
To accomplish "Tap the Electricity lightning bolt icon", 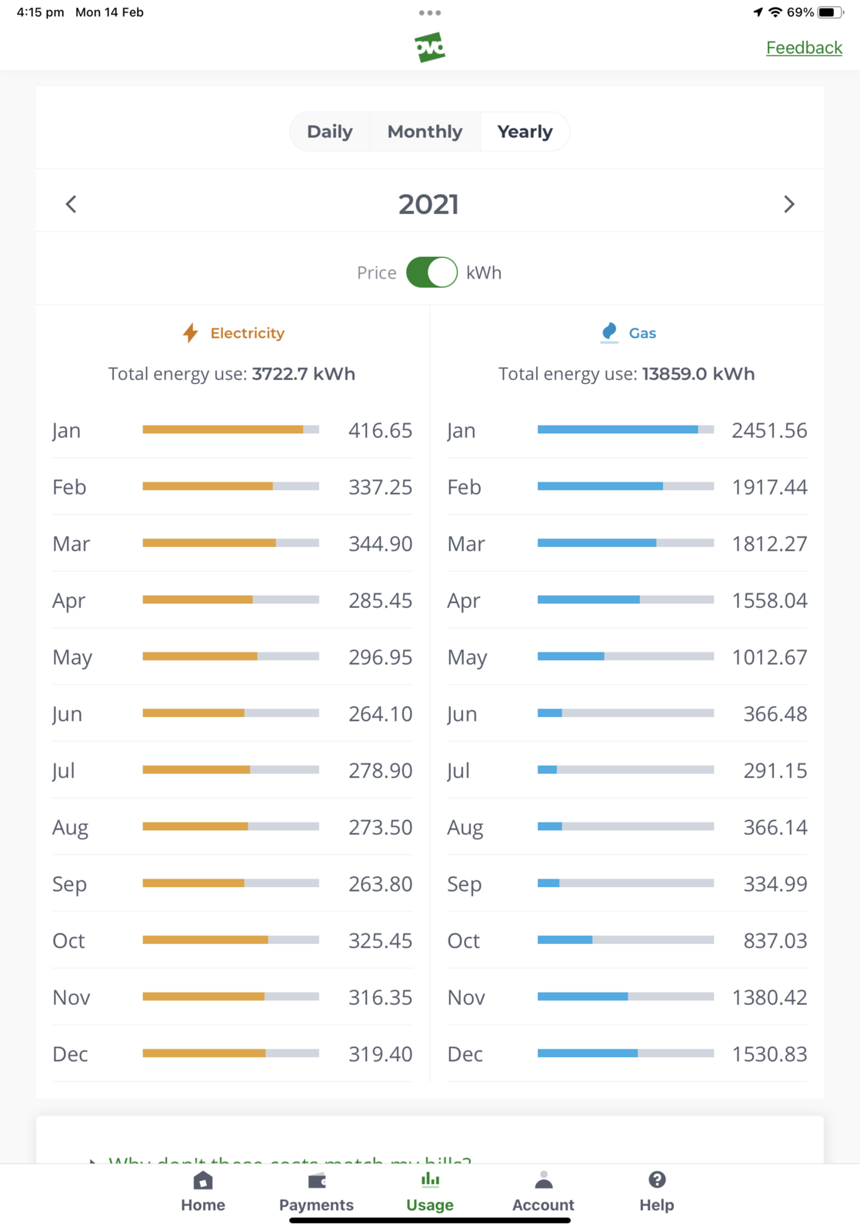I will point(190,333).
